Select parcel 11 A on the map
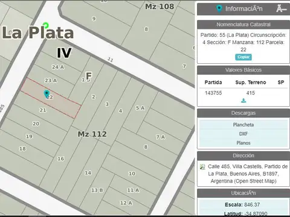This screenshot has width=290, height=217. point(133,190)
